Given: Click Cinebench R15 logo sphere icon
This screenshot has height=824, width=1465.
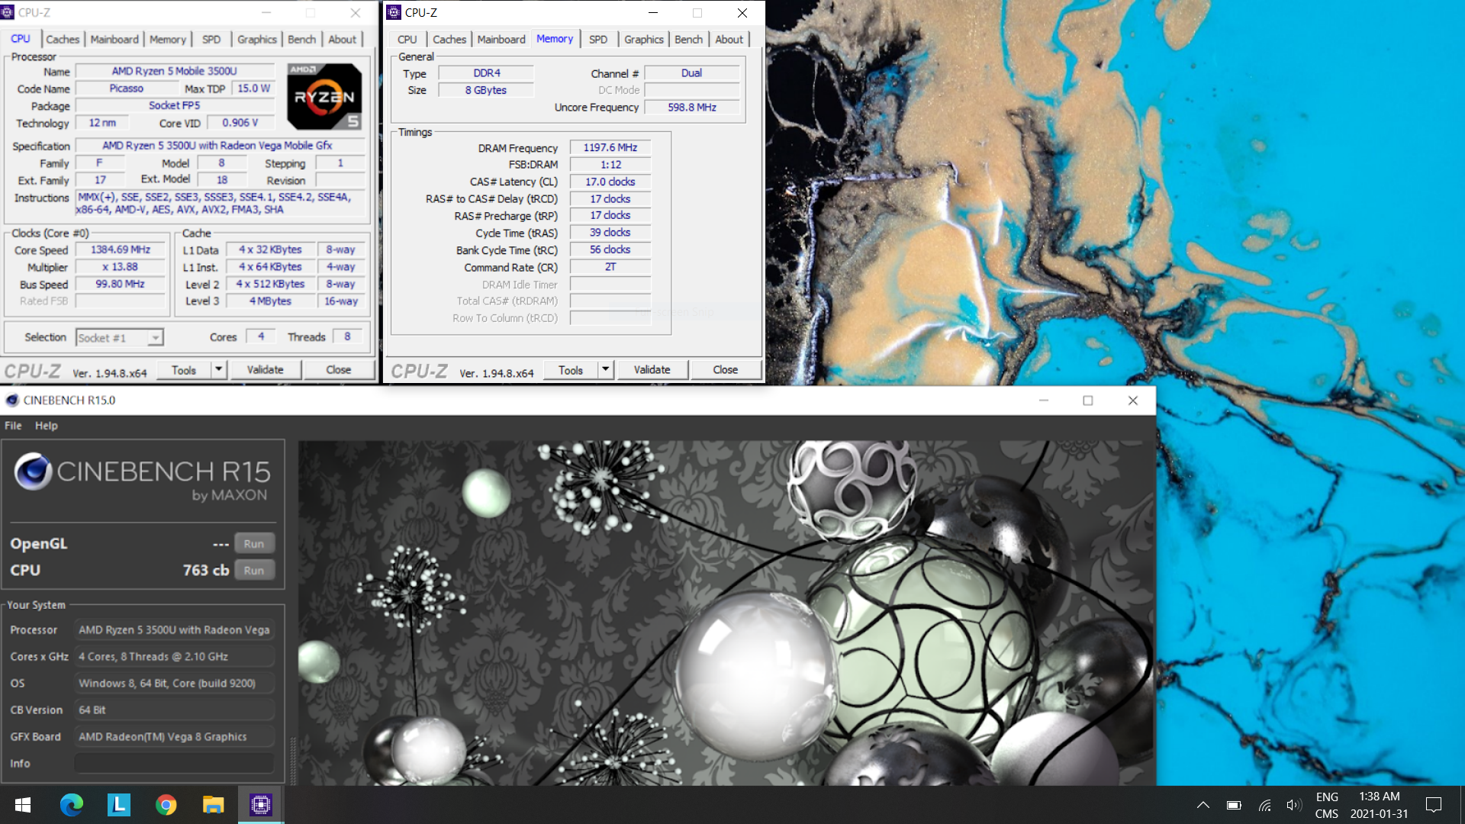Looking at the screenshot, I should click(33, 471).
